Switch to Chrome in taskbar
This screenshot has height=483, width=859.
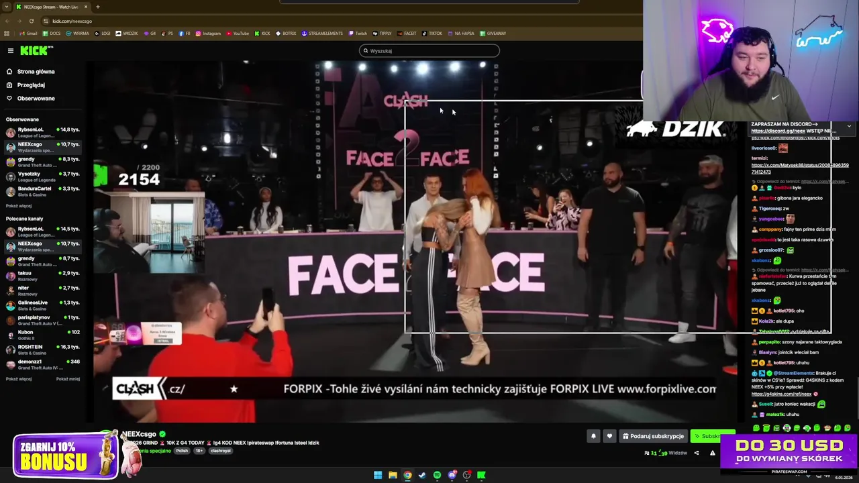click(407, 475)
